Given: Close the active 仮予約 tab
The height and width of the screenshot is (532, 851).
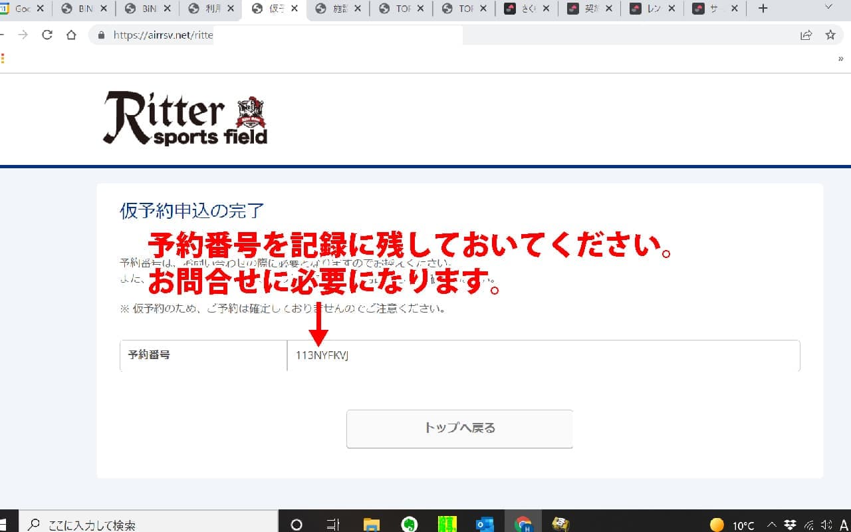Looking at the screenshot, I should click(295, 9).
